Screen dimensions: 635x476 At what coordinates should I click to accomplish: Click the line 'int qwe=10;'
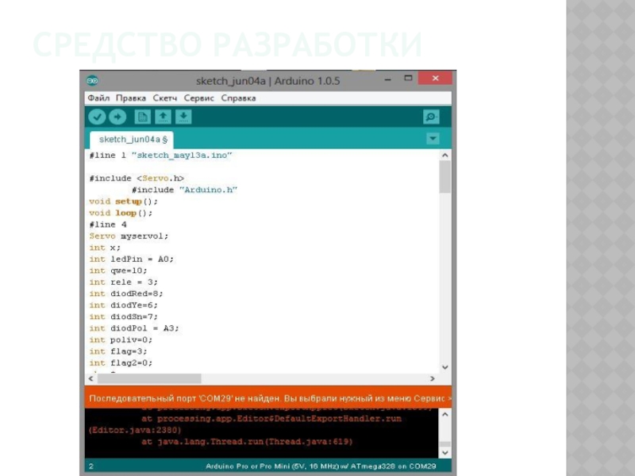point(117,271)
